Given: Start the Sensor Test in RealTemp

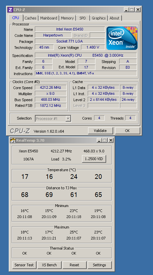Looking at the screenshot, I should click(24, 265).
